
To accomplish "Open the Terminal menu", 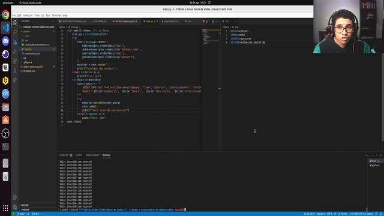I will click(56, 16).
